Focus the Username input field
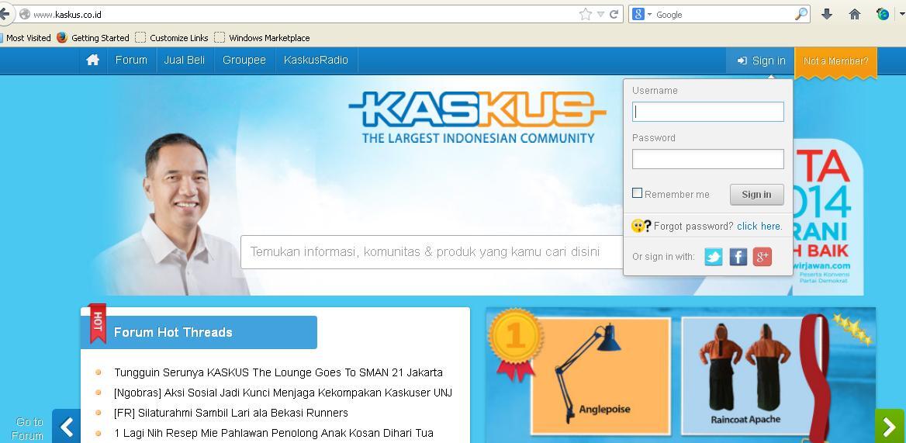Image resolution: width=906 pixels, height=443 pixels. [707, 112]
